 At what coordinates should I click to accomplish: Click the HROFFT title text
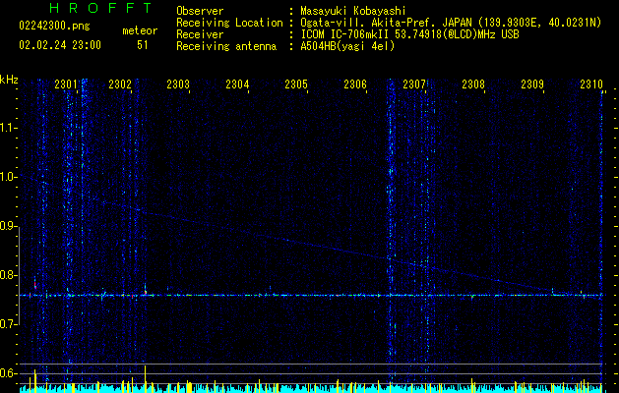(x=101, y=8)
